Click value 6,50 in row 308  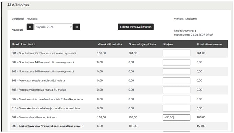[100, 126]
